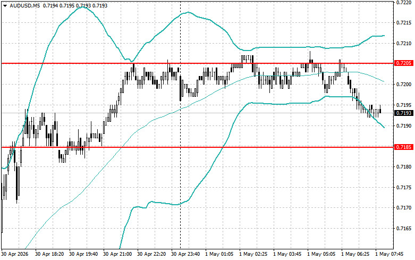
Task: Click the 1 May 07:45 time label
Action: click(x=389, y=254)
